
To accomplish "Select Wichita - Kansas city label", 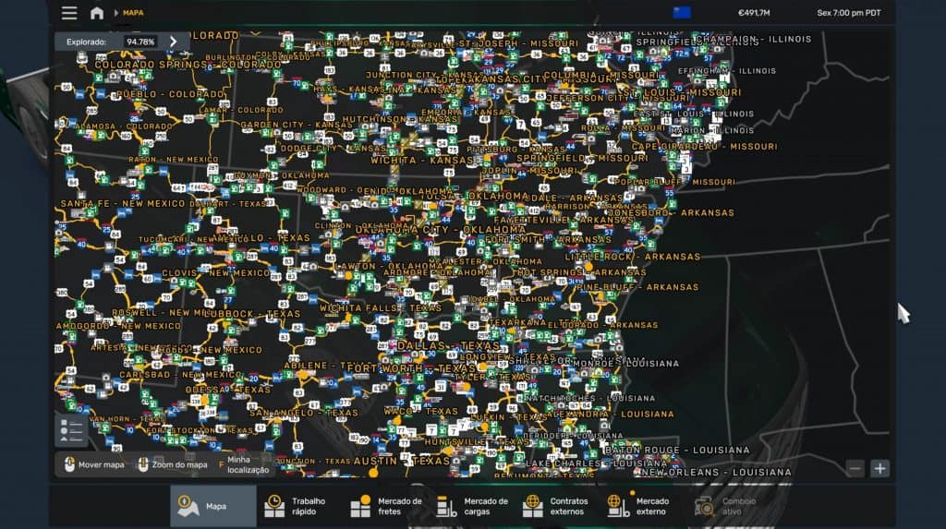I will tap(421, 161).
